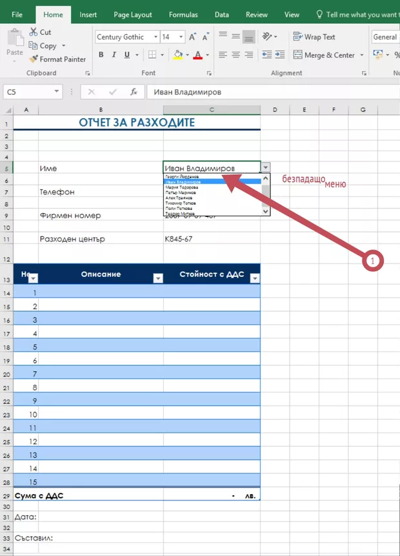Select column D header
The height and width of the screenshot is (556, 400).
tap(275, 110)
